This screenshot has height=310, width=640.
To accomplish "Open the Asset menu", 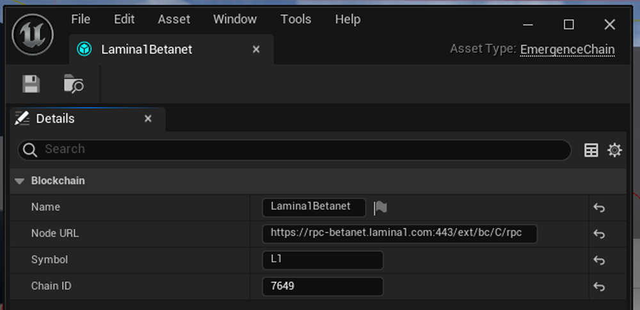I will point(174,19).
